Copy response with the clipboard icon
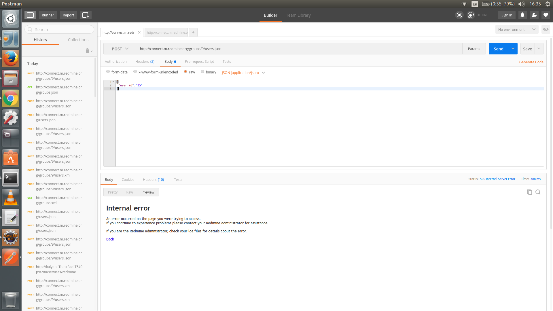Screen dimensions: 553x311 [x=529, y=192]
